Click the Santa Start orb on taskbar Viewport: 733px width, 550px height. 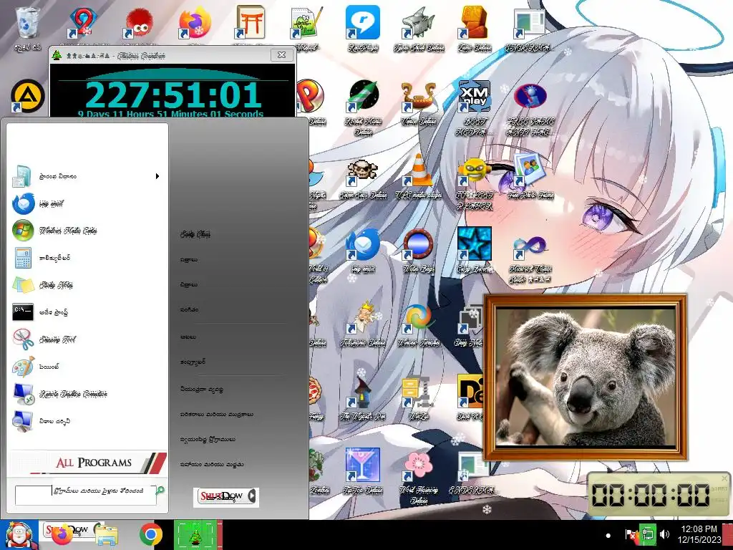(x=19, y=535)
